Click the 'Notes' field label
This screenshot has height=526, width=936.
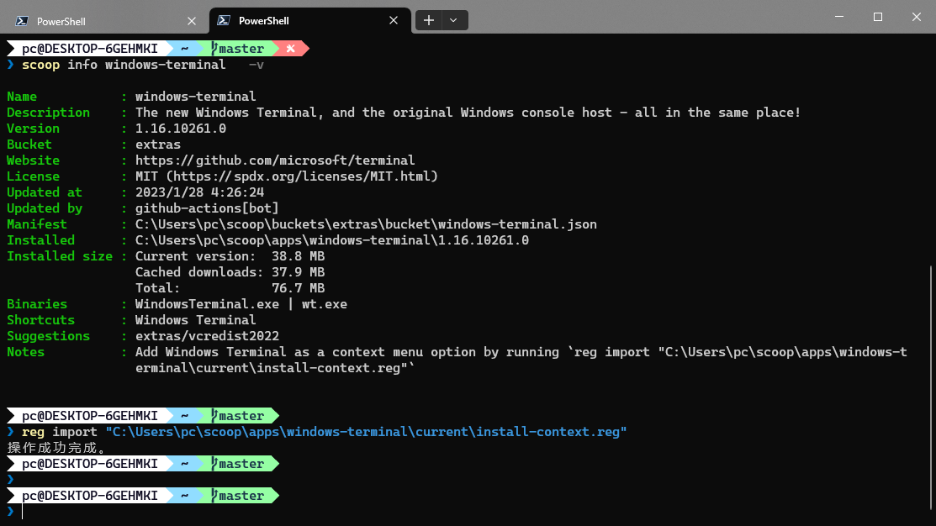click(25, 352)
